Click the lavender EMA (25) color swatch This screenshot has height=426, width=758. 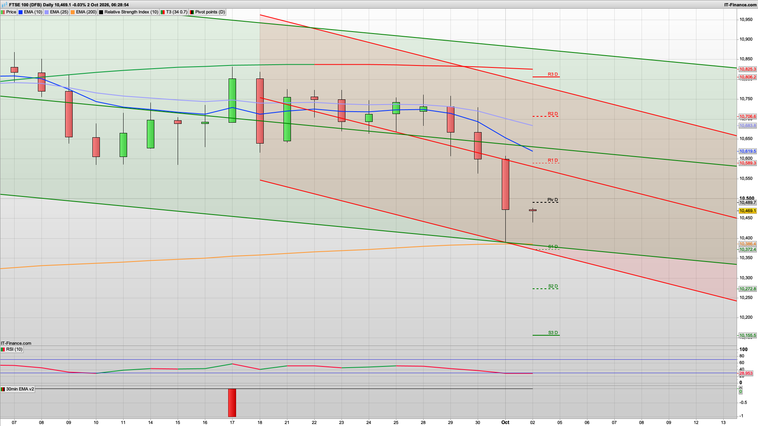47,12
